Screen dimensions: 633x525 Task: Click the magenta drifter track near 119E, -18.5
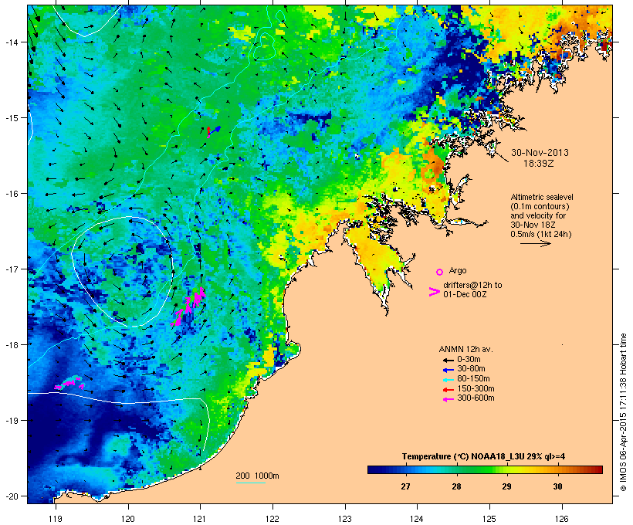tap(69, 383)
